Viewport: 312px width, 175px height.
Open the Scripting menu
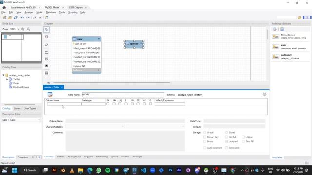73,12
